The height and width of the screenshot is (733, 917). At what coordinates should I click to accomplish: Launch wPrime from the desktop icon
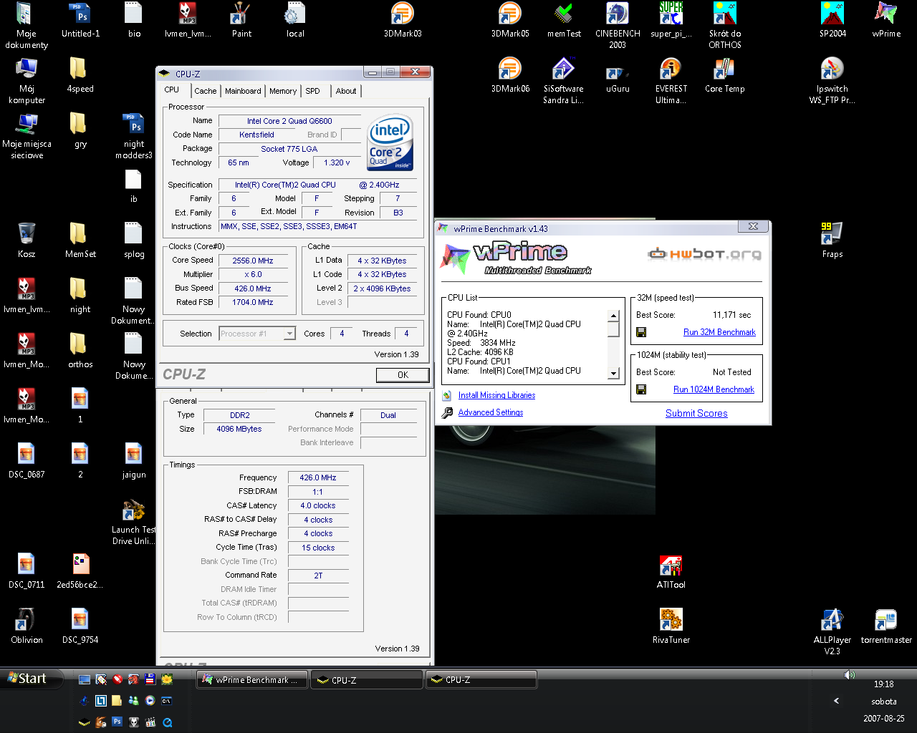(x=886, y=20)
